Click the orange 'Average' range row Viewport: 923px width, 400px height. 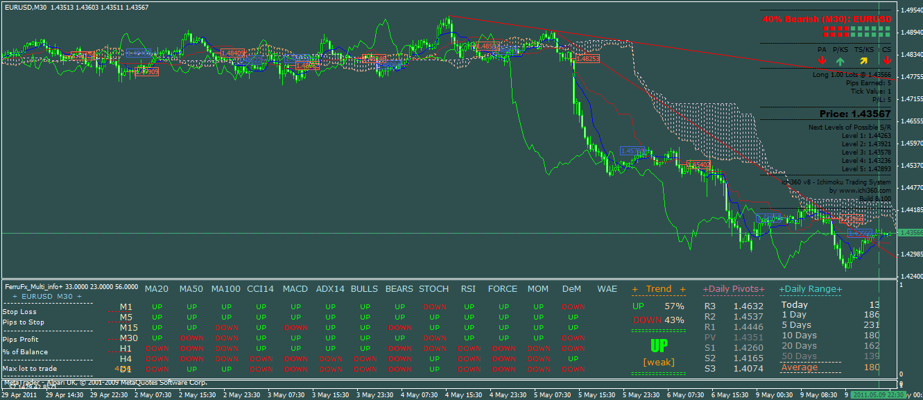click(830, 367)
